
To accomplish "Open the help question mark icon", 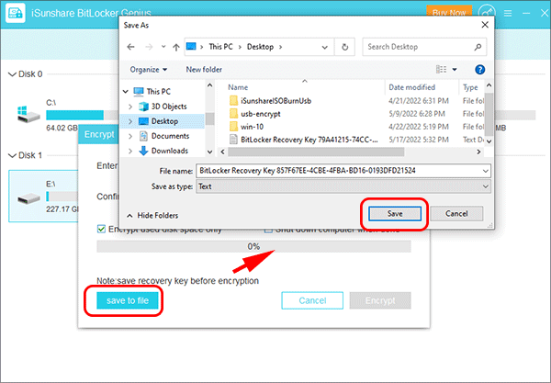I will coord(479,69).
